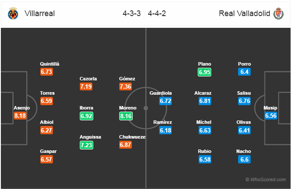The image size is (291, 189).
Task: Select Asenjo's 8.18 rating badge
Action: (20, 116)
